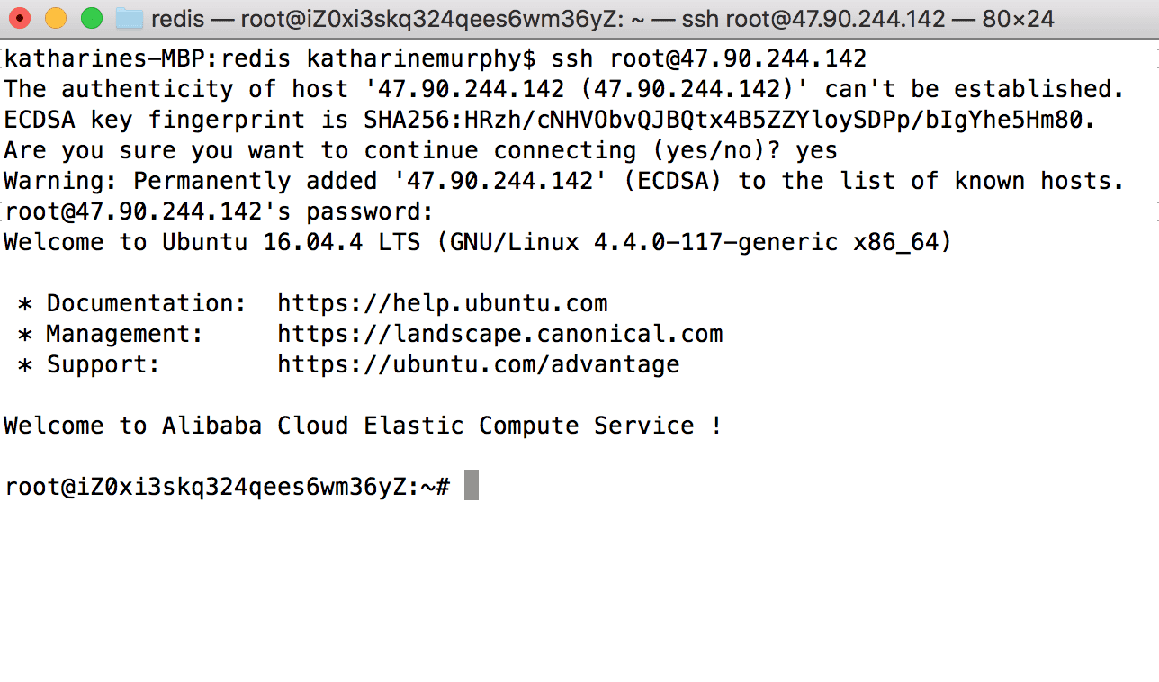Click the root@iZ0xi3skq324qees6wm36yZ shell prompt
Image resolution: width=1159 pixels, height=682 pixels.
pyautogui.click(x=227, y=487)
